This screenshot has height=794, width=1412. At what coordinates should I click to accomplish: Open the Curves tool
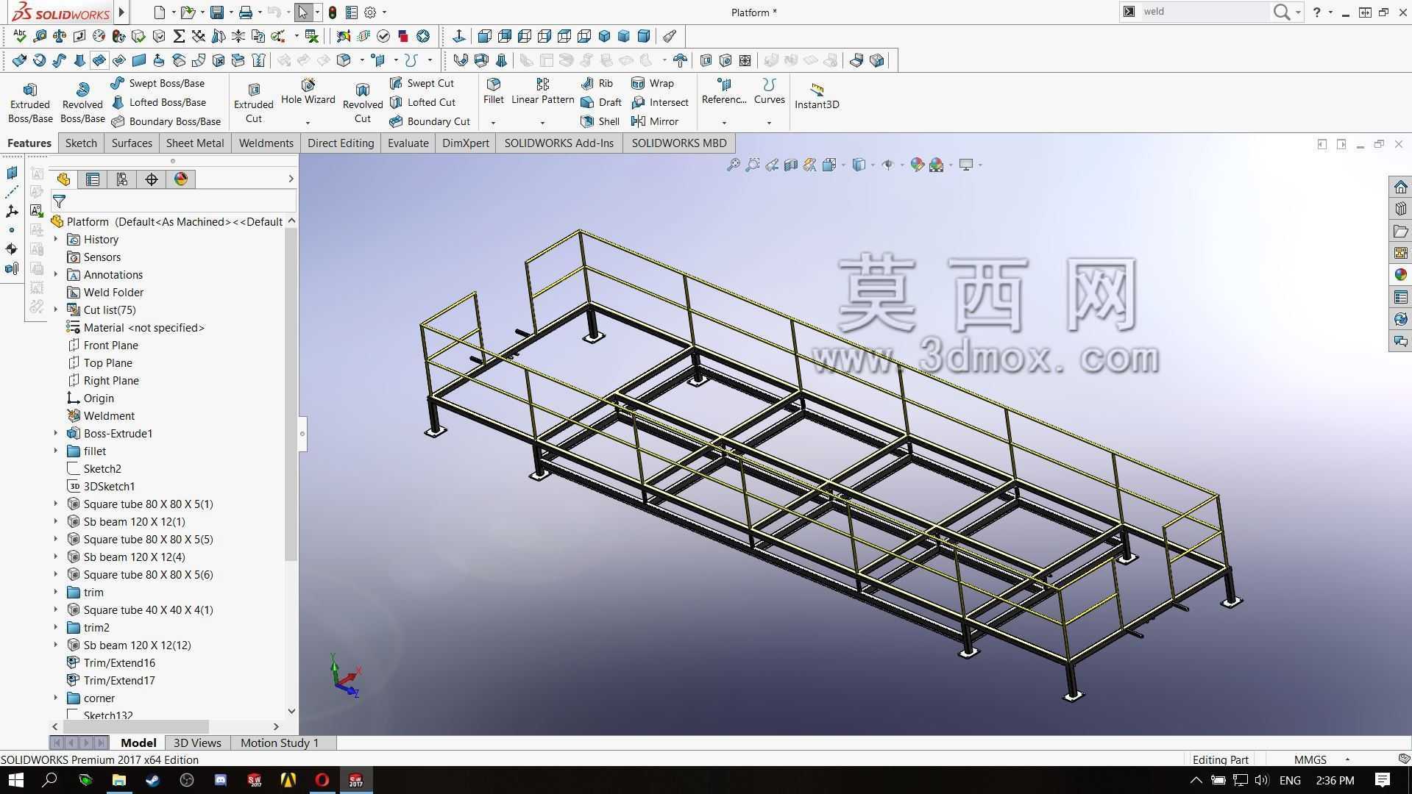769,93
